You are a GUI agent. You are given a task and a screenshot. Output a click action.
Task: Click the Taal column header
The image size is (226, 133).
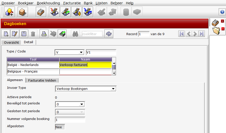[33, 59]
